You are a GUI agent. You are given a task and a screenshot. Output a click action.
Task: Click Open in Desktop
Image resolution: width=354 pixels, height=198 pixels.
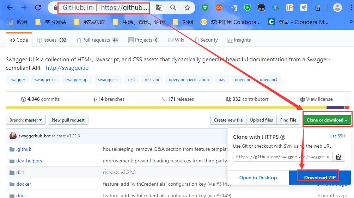click(x=258, y=178)
